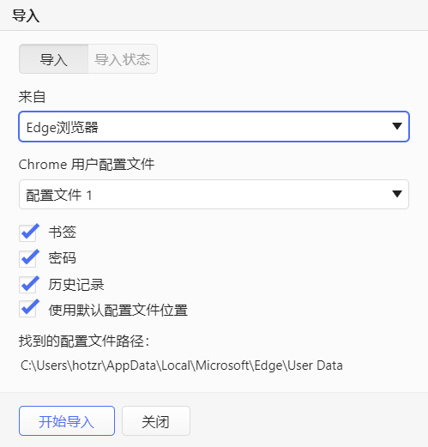Click the arrow on the 来自 dropdown
This screenshot has width=428, height=447.
[397, 126]
